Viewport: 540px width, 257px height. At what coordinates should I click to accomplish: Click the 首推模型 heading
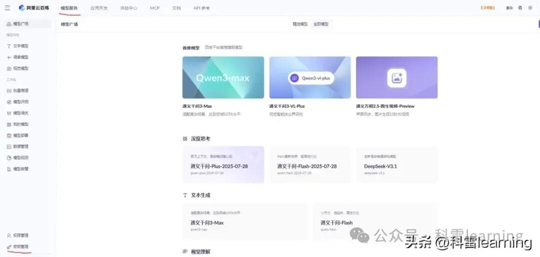pyautogui.click(x=191, y=48)
